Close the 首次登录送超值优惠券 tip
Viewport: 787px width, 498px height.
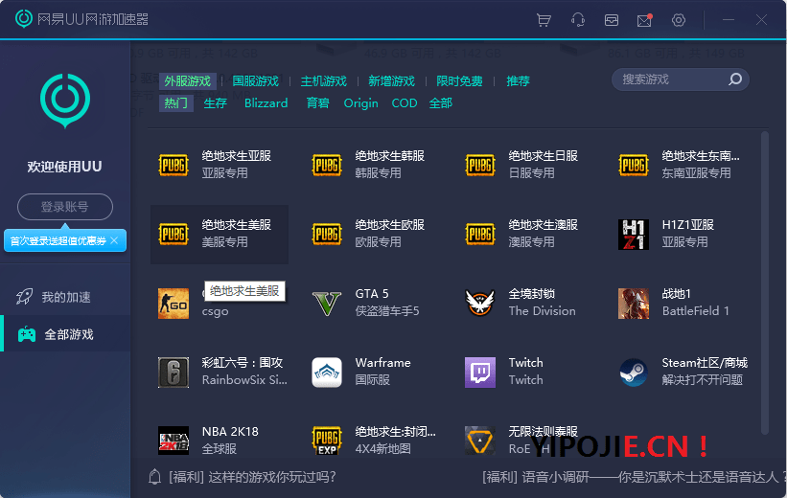click(114, 240)
